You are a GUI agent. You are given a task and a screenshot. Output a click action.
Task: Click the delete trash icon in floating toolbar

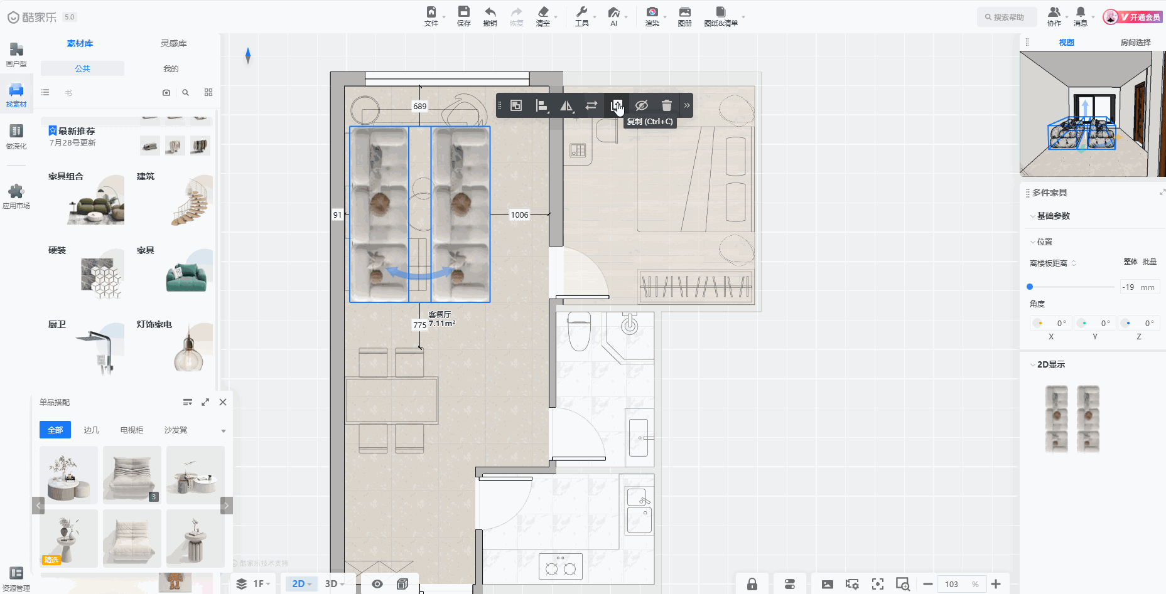666,105
